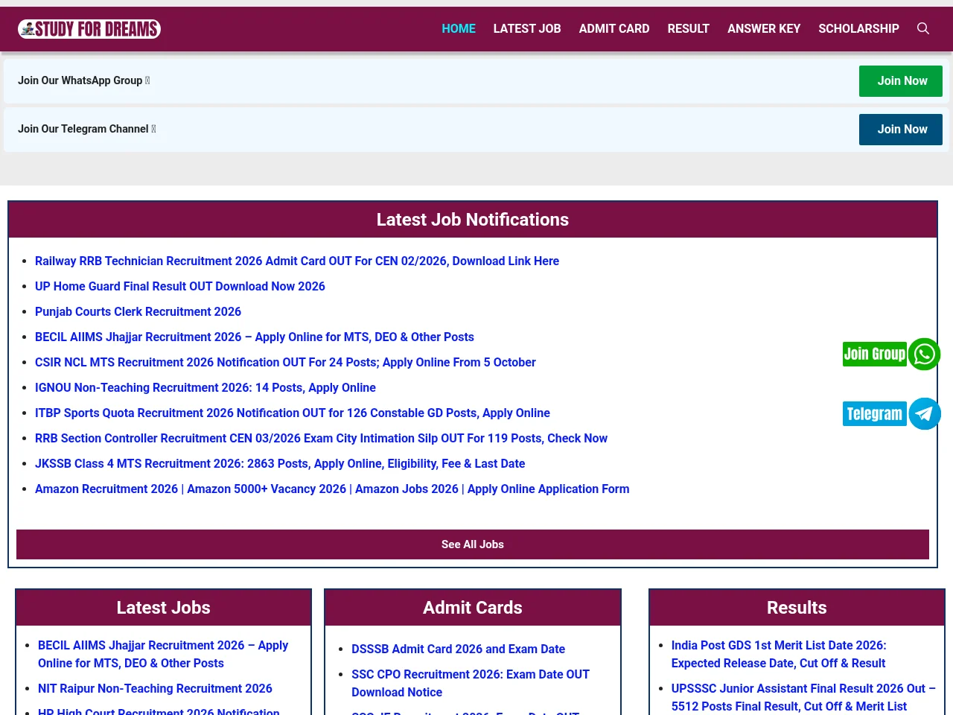Open BECIL AIIMS Jhajjar link in Latest Job Notifications
This screenshot has height=715, width=953.
coord(255,337)
